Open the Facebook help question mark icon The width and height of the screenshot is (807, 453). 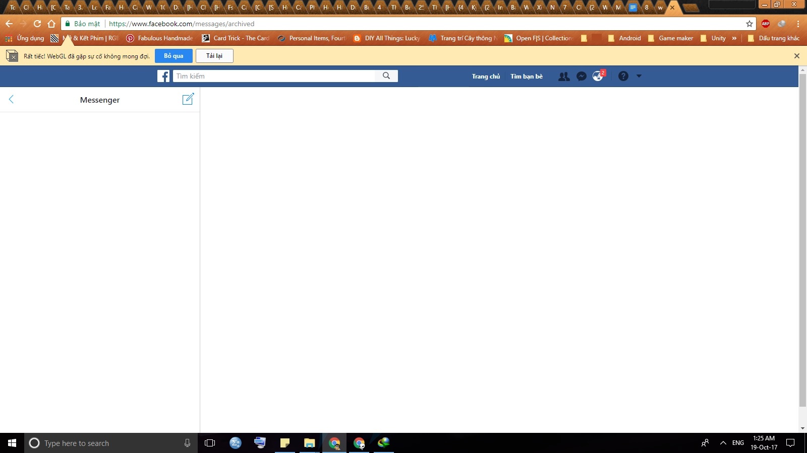tap(623, 76)
